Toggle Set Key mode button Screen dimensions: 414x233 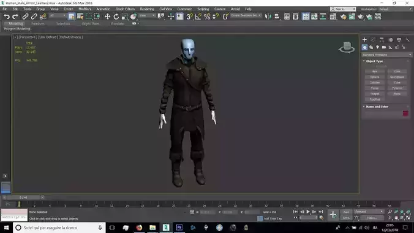point(346,218)
